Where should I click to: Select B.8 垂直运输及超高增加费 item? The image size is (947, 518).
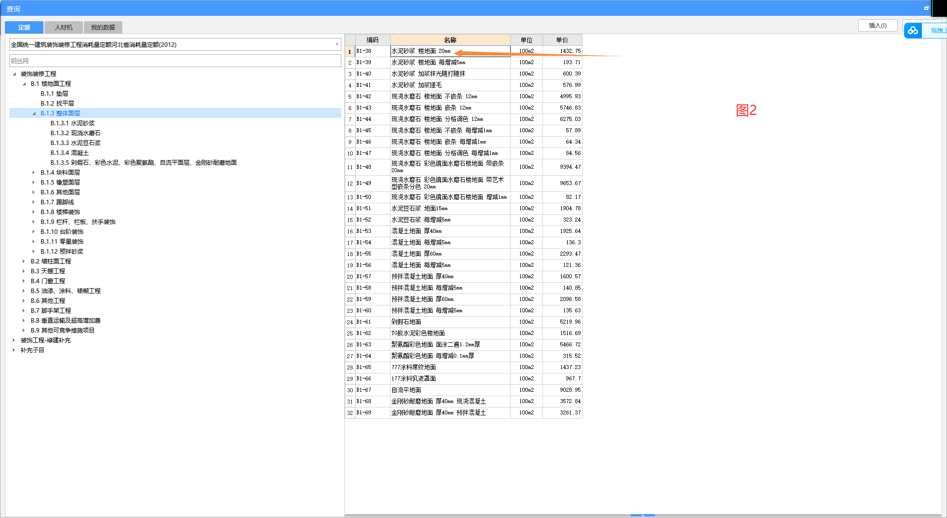tap(66, 321)
